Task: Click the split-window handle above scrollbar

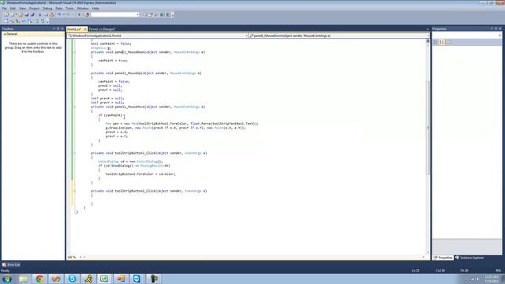Action: point(428,41)
